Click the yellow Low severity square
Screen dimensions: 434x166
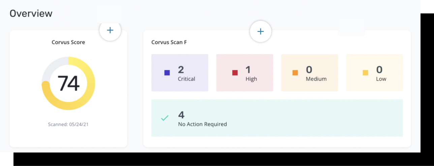pyautogui.click(x=365, y=72)
